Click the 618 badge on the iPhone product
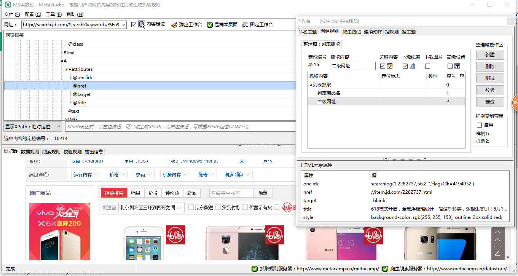This screenshot has height=276, width=518. (x=175, y=235)
